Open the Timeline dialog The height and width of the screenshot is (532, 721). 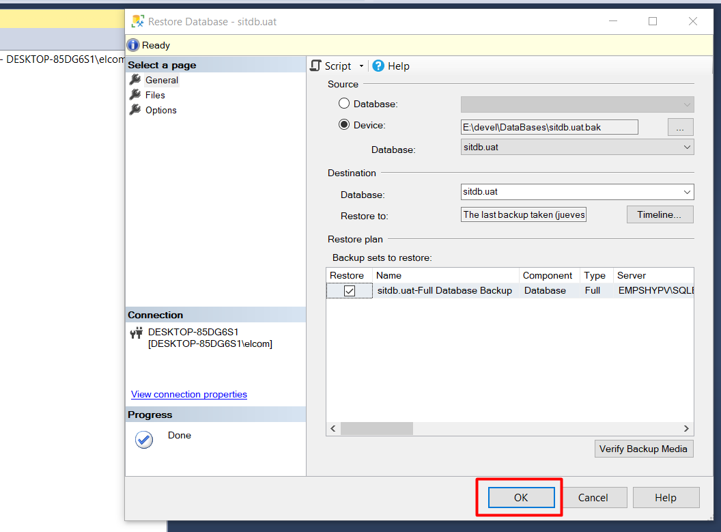pyautogui.click(x=660, y=214)
